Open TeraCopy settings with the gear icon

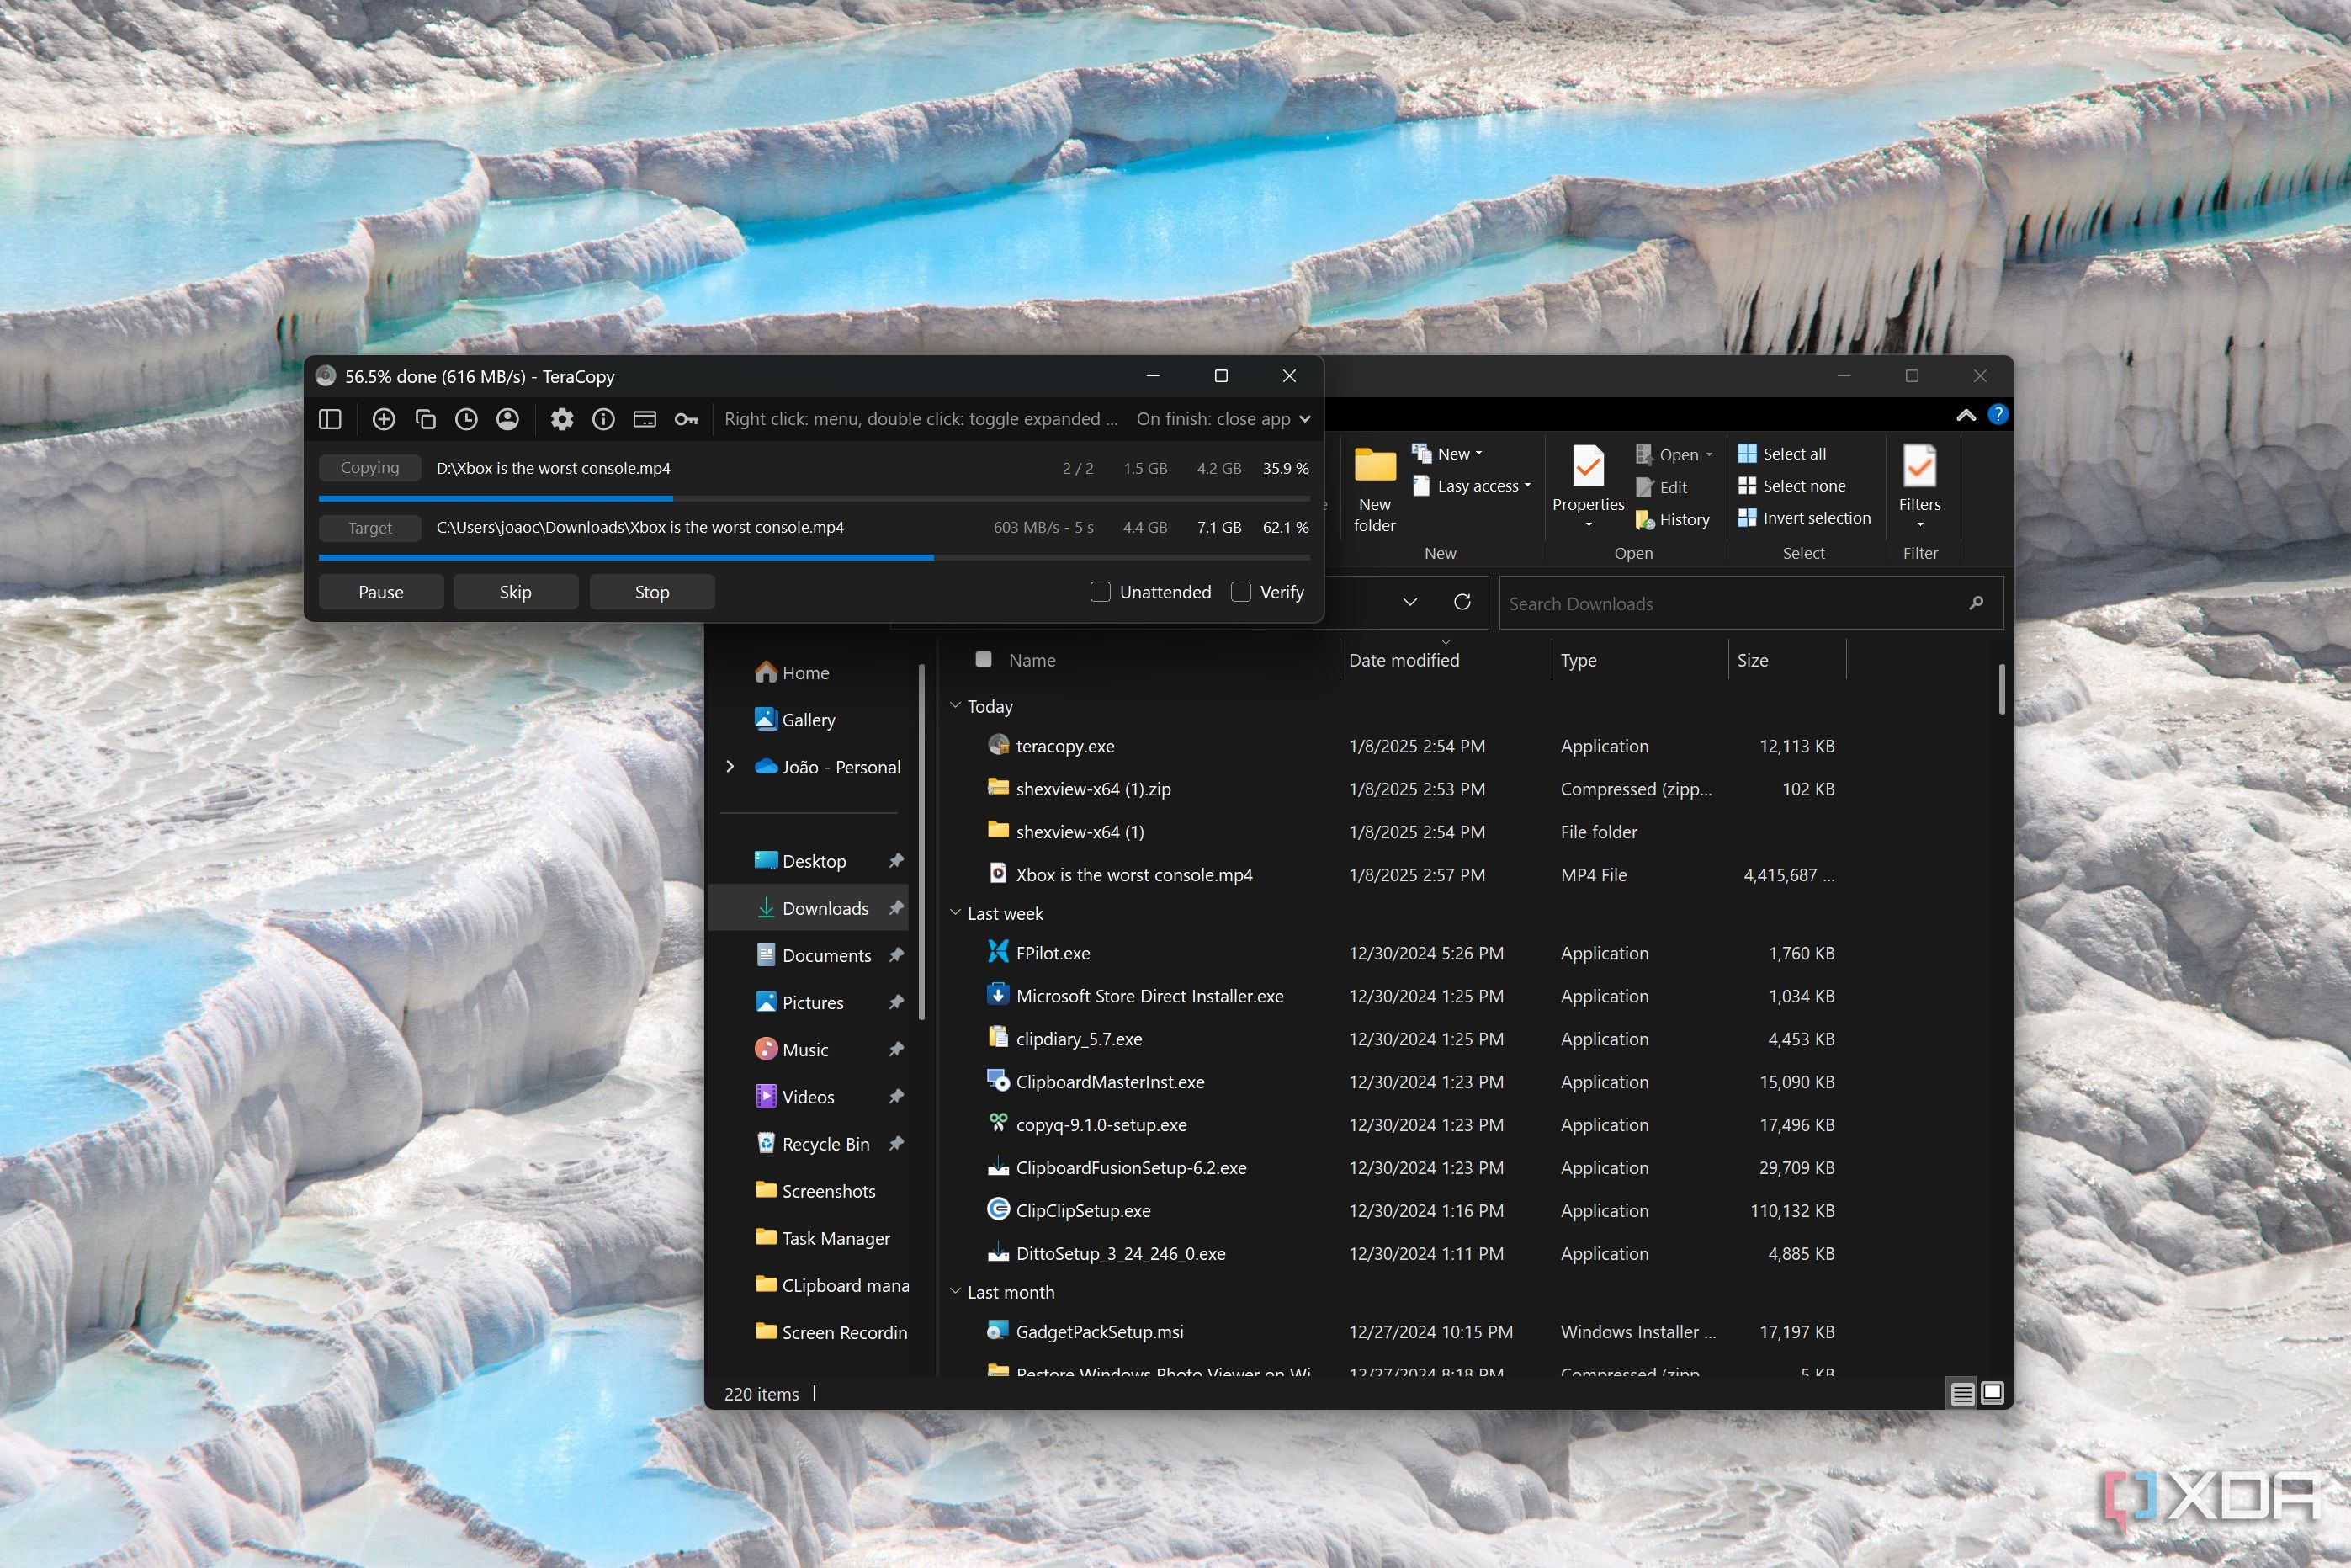562,419
